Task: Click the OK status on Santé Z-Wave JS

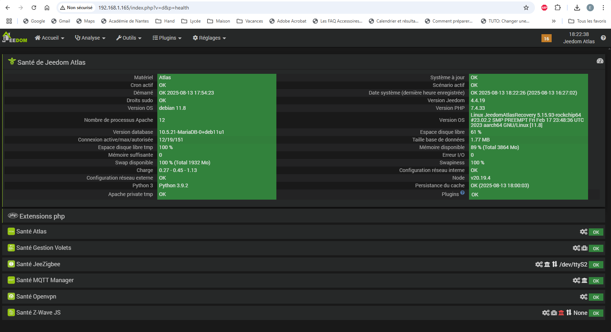Action: tap(596, 313)
